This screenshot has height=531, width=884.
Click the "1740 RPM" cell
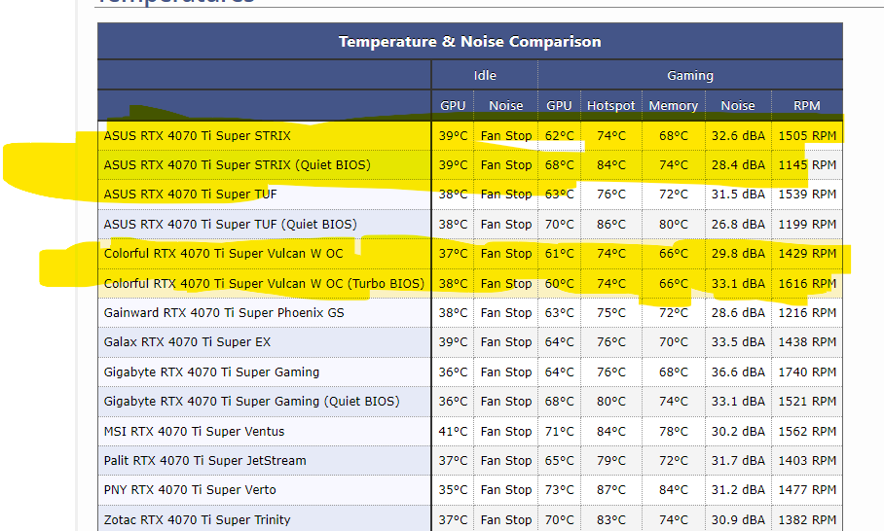(807, 372)
